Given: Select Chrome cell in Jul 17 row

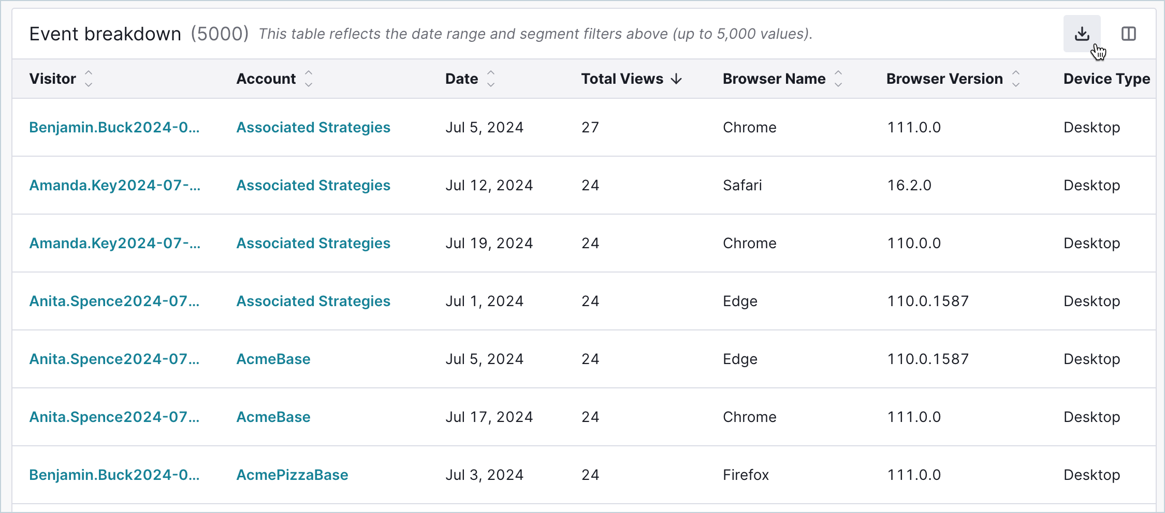Looking at the screenshot, I should click(749, 417).
